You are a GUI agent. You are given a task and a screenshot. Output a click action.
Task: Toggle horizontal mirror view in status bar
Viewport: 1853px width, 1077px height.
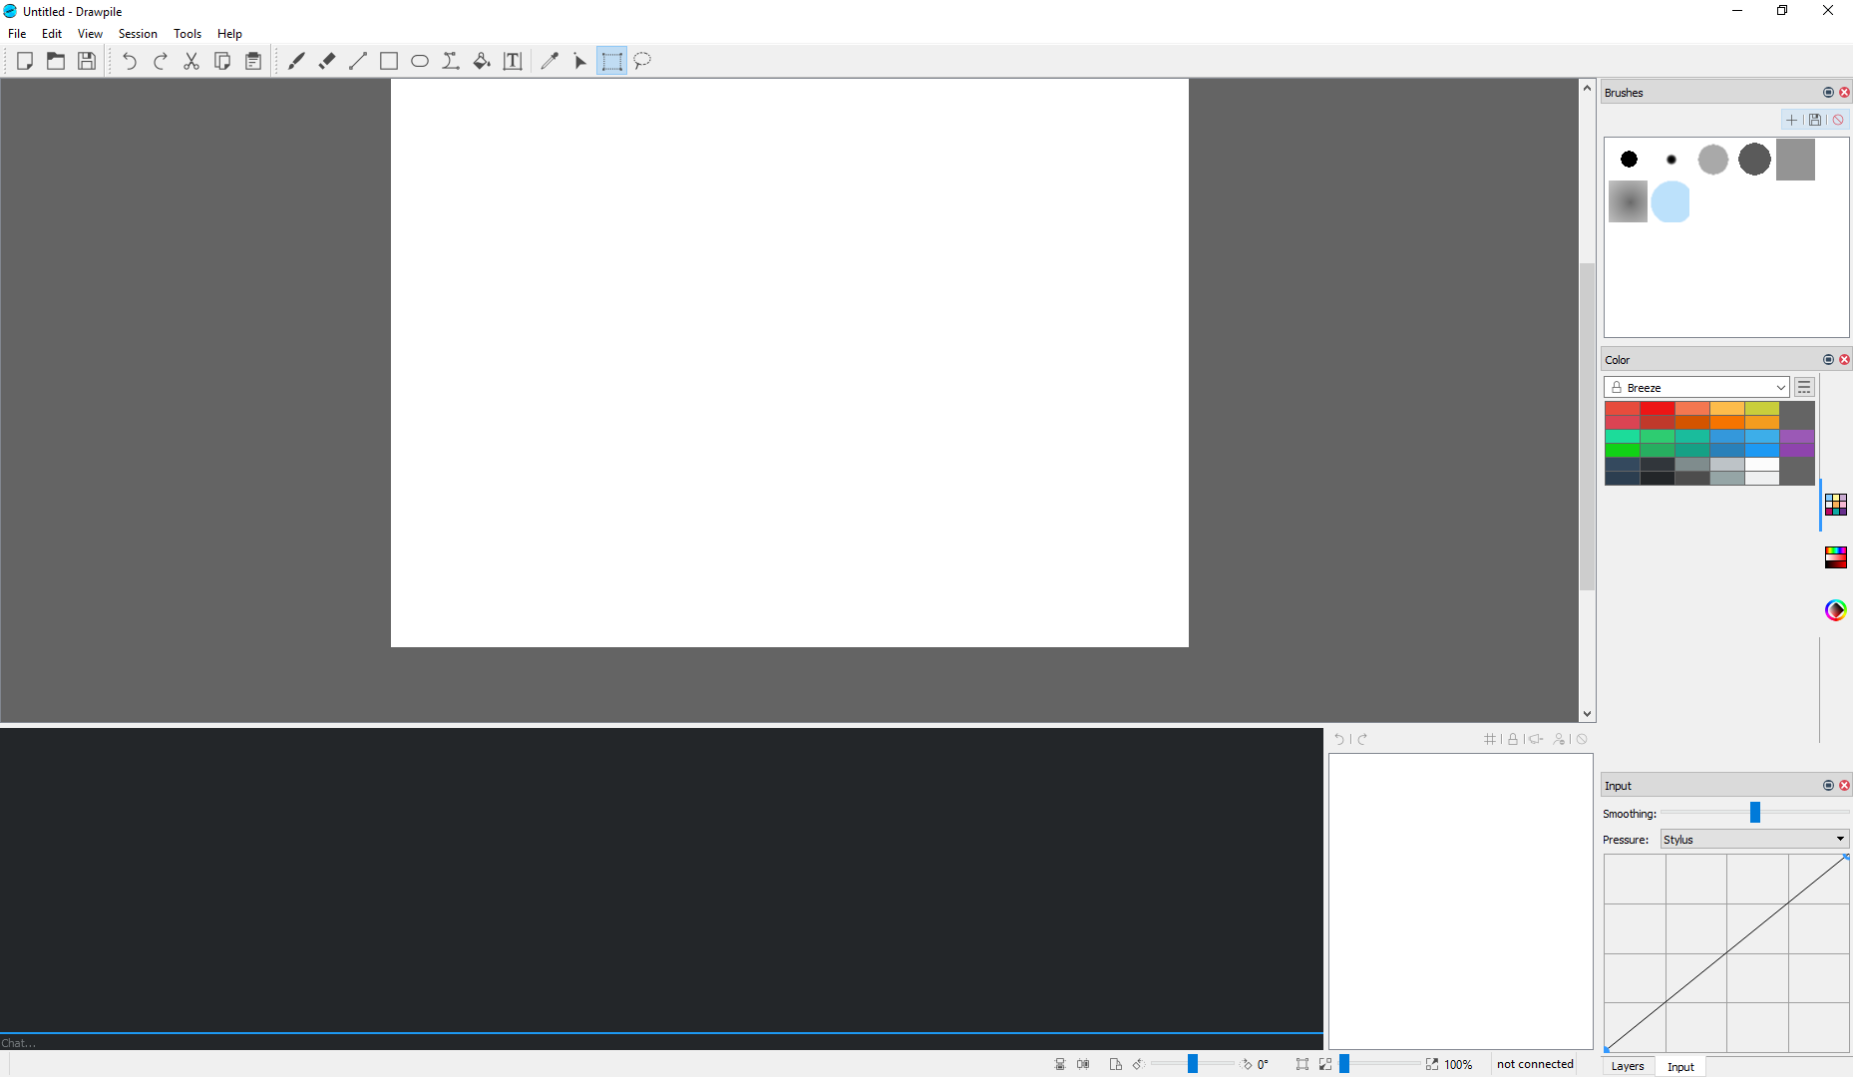pyautogui.click(x=1083, y=1064)
